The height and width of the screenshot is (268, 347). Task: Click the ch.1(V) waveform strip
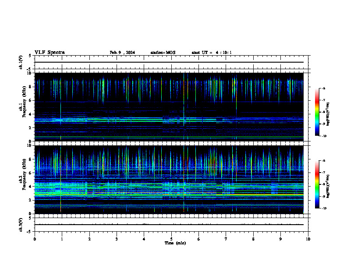[x=171, y=62]
